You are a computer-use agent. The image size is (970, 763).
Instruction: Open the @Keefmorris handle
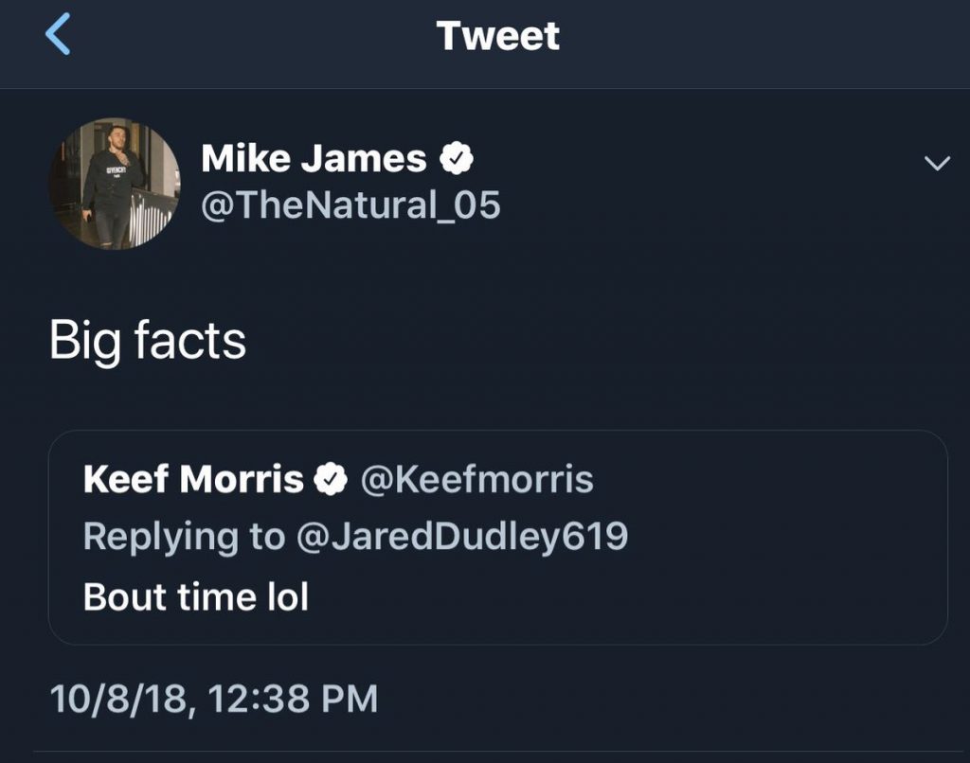(476, 480)
